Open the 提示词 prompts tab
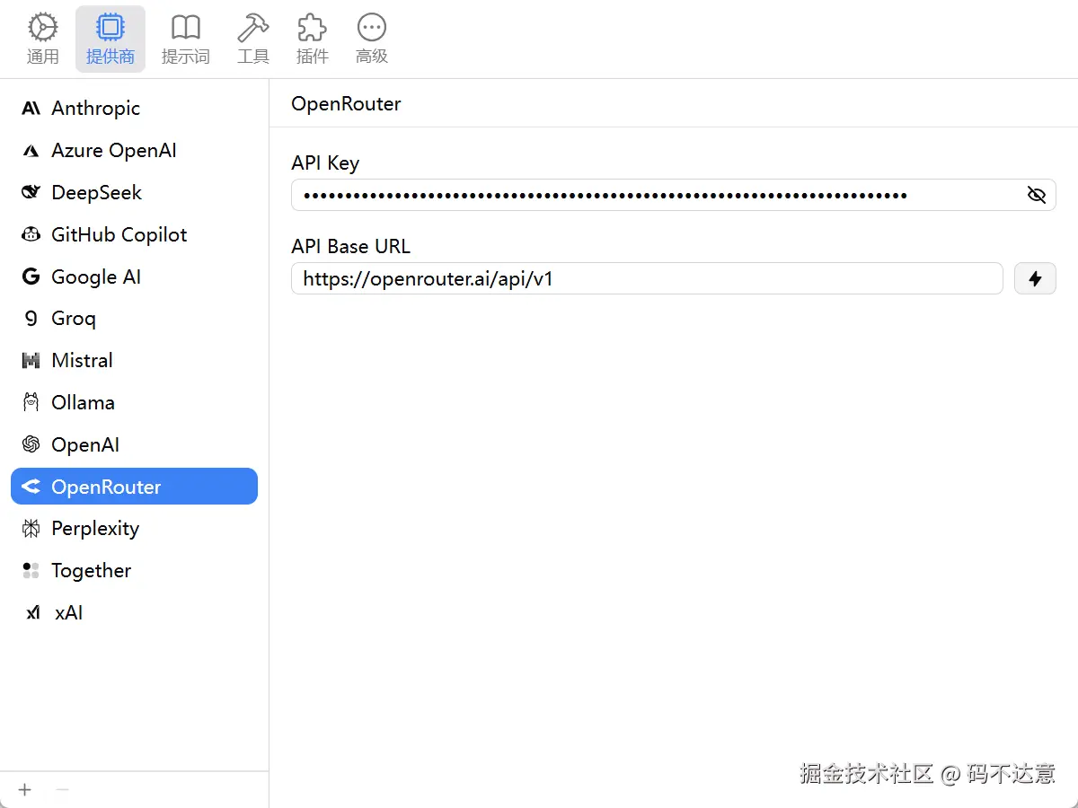This screenshot has width=1078, height=808. click(186, 40)
